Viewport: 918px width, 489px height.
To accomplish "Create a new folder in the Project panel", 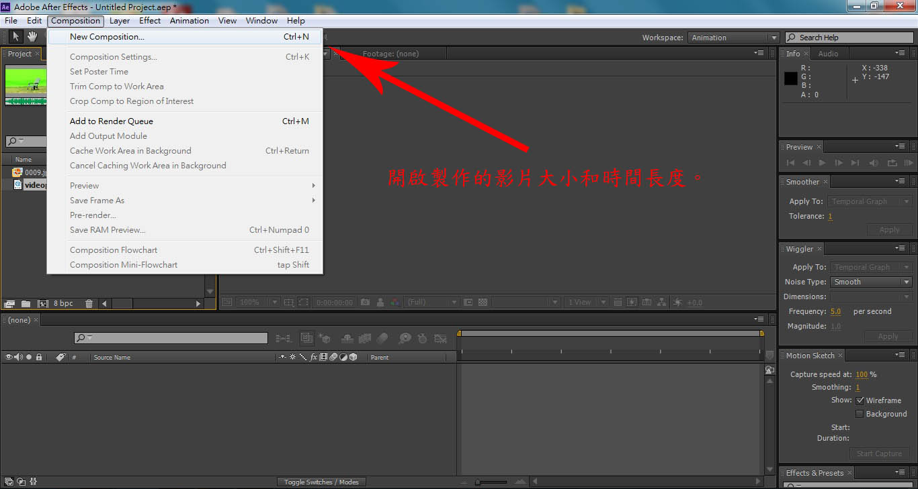I will tap(26, 304).
